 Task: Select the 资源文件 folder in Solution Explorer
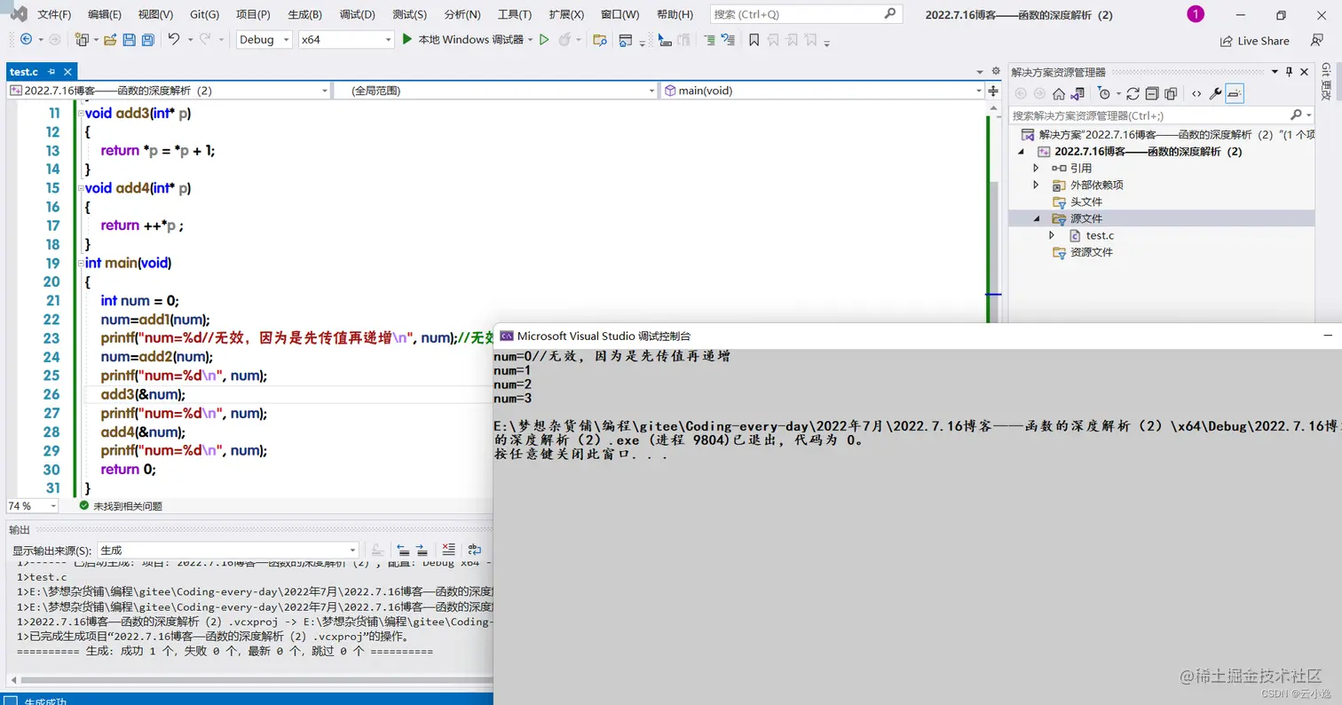click(1091, 252)
